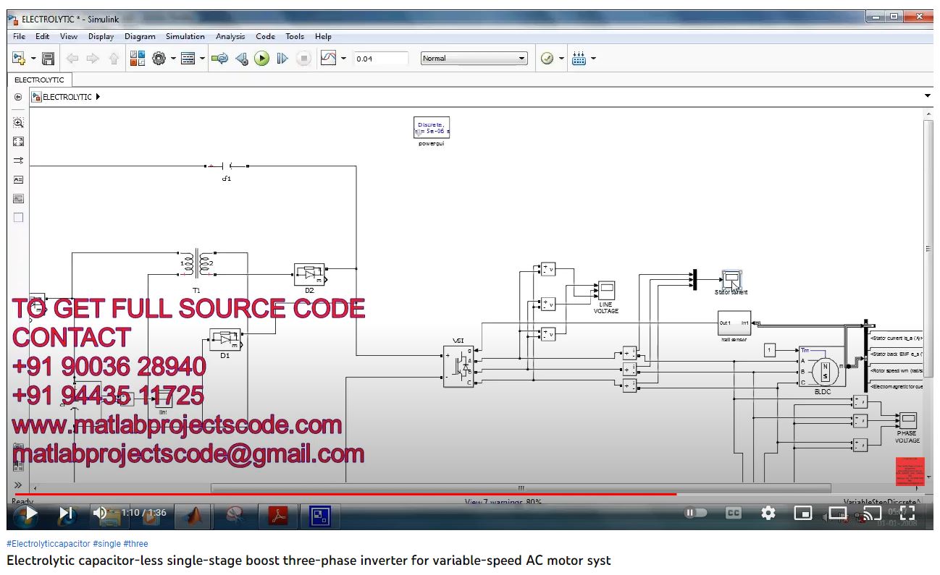Open the Diagram menu
This screenshot has width=940, height=575.
point(140,36)
